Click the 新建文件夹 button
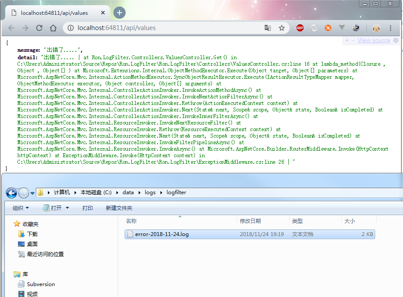 click(x=119, y=208)
